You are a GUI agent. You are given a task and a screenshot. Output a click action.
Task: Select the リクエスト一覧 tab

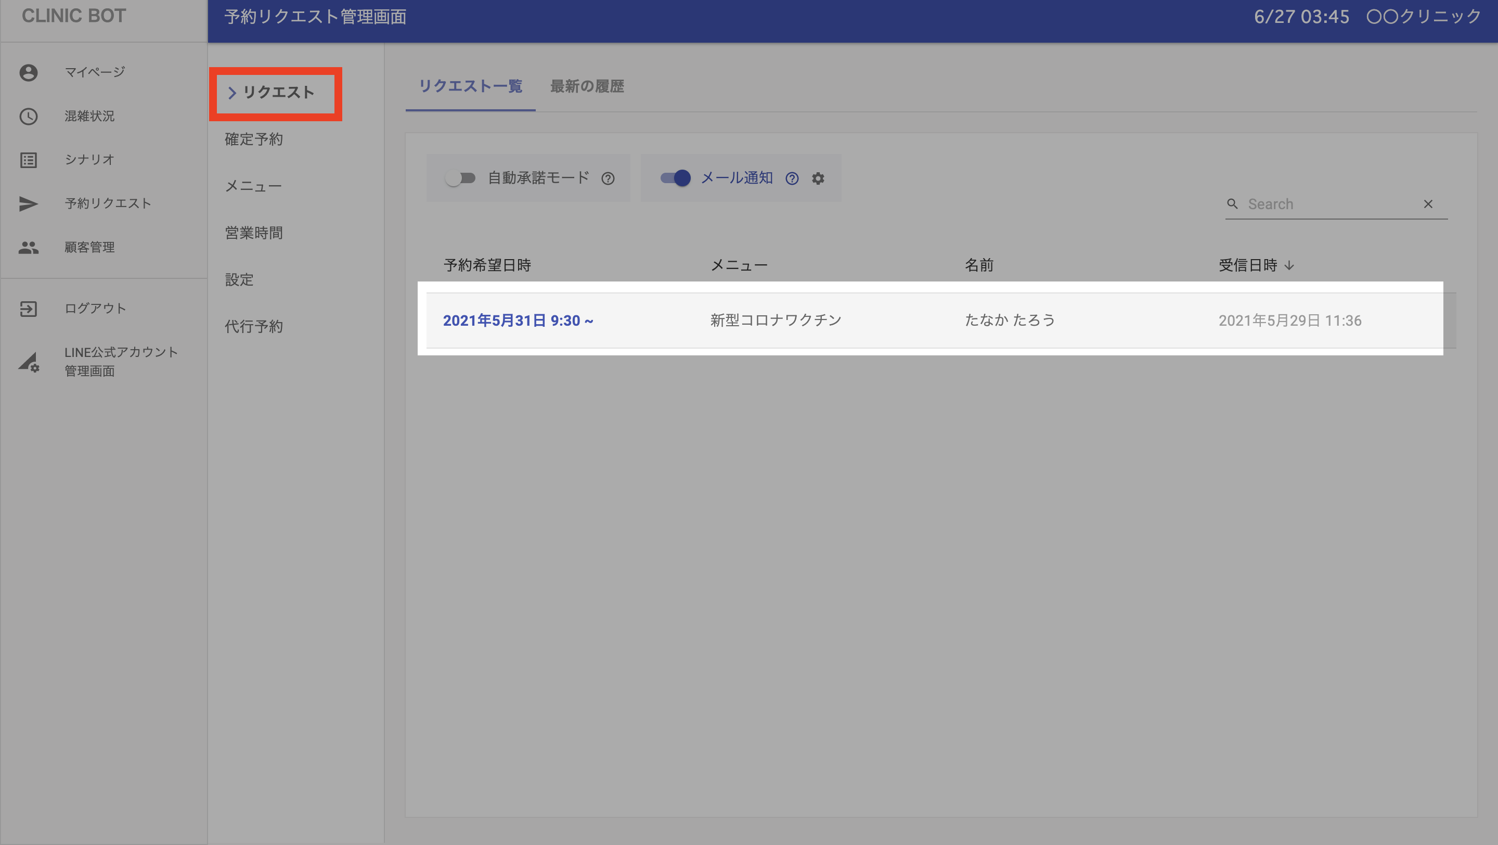470,87
